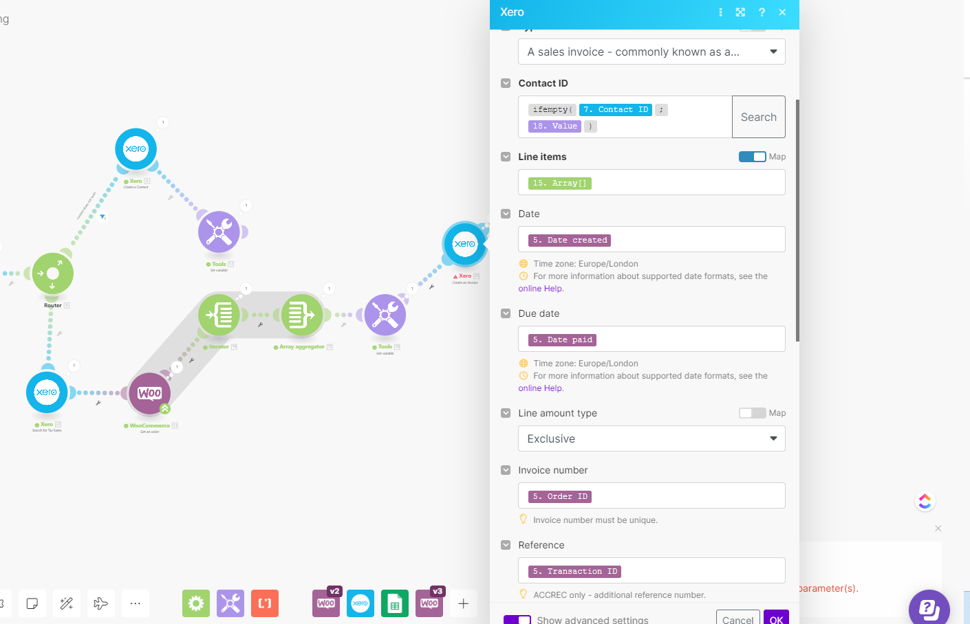
Task: Open the ClickUp floating icon
Action: 925,502
